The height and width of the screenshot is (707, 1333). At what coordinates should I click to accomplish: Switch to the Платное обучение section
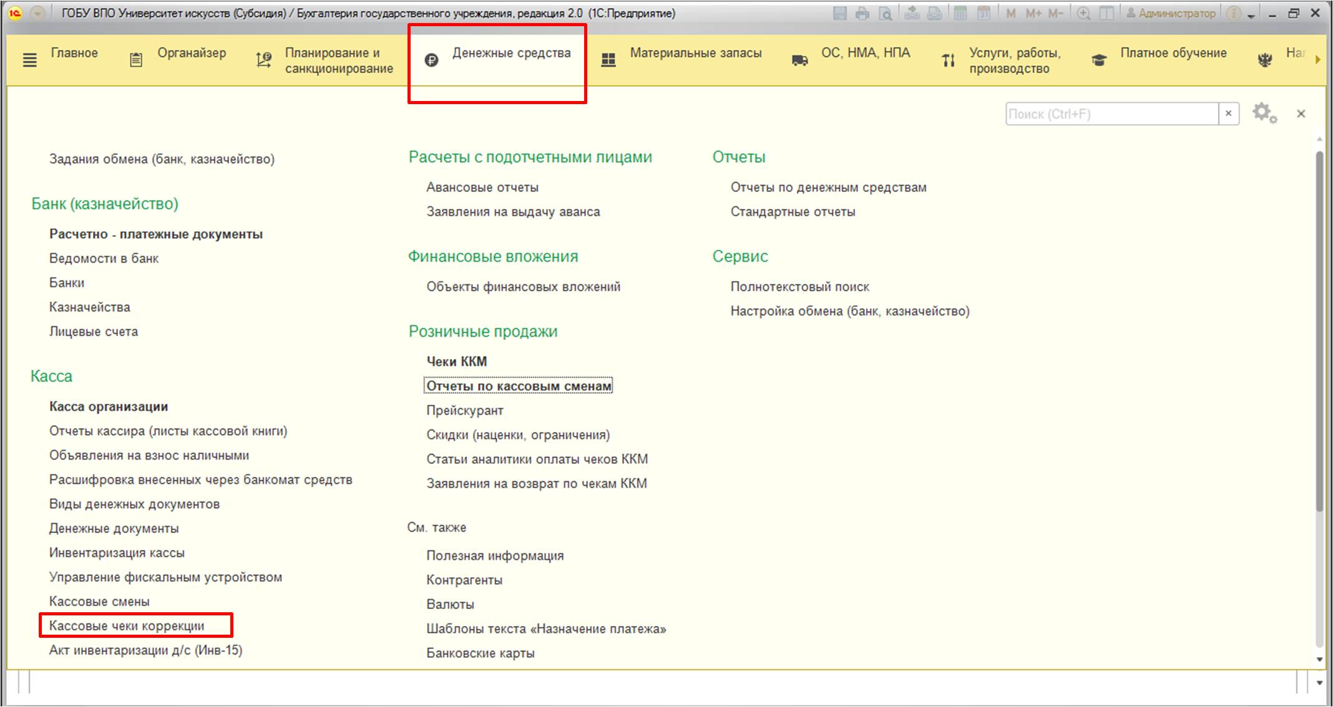click(x=1173, y=54)
